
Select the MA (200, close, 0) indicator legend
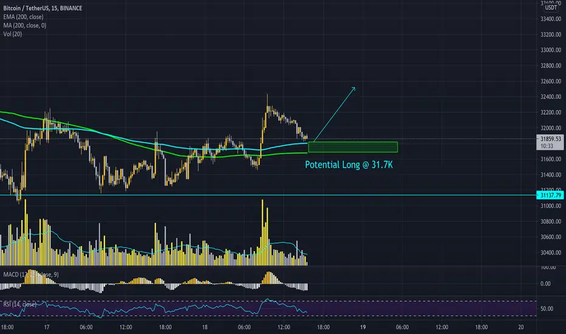[24, 26]
